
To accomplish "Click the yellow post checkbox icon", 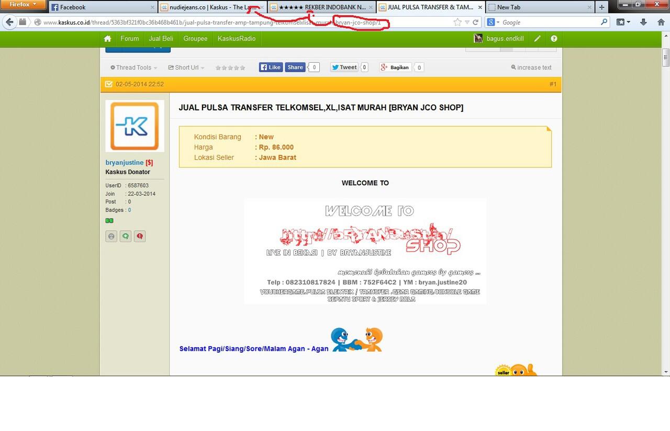I will [108, 84].
